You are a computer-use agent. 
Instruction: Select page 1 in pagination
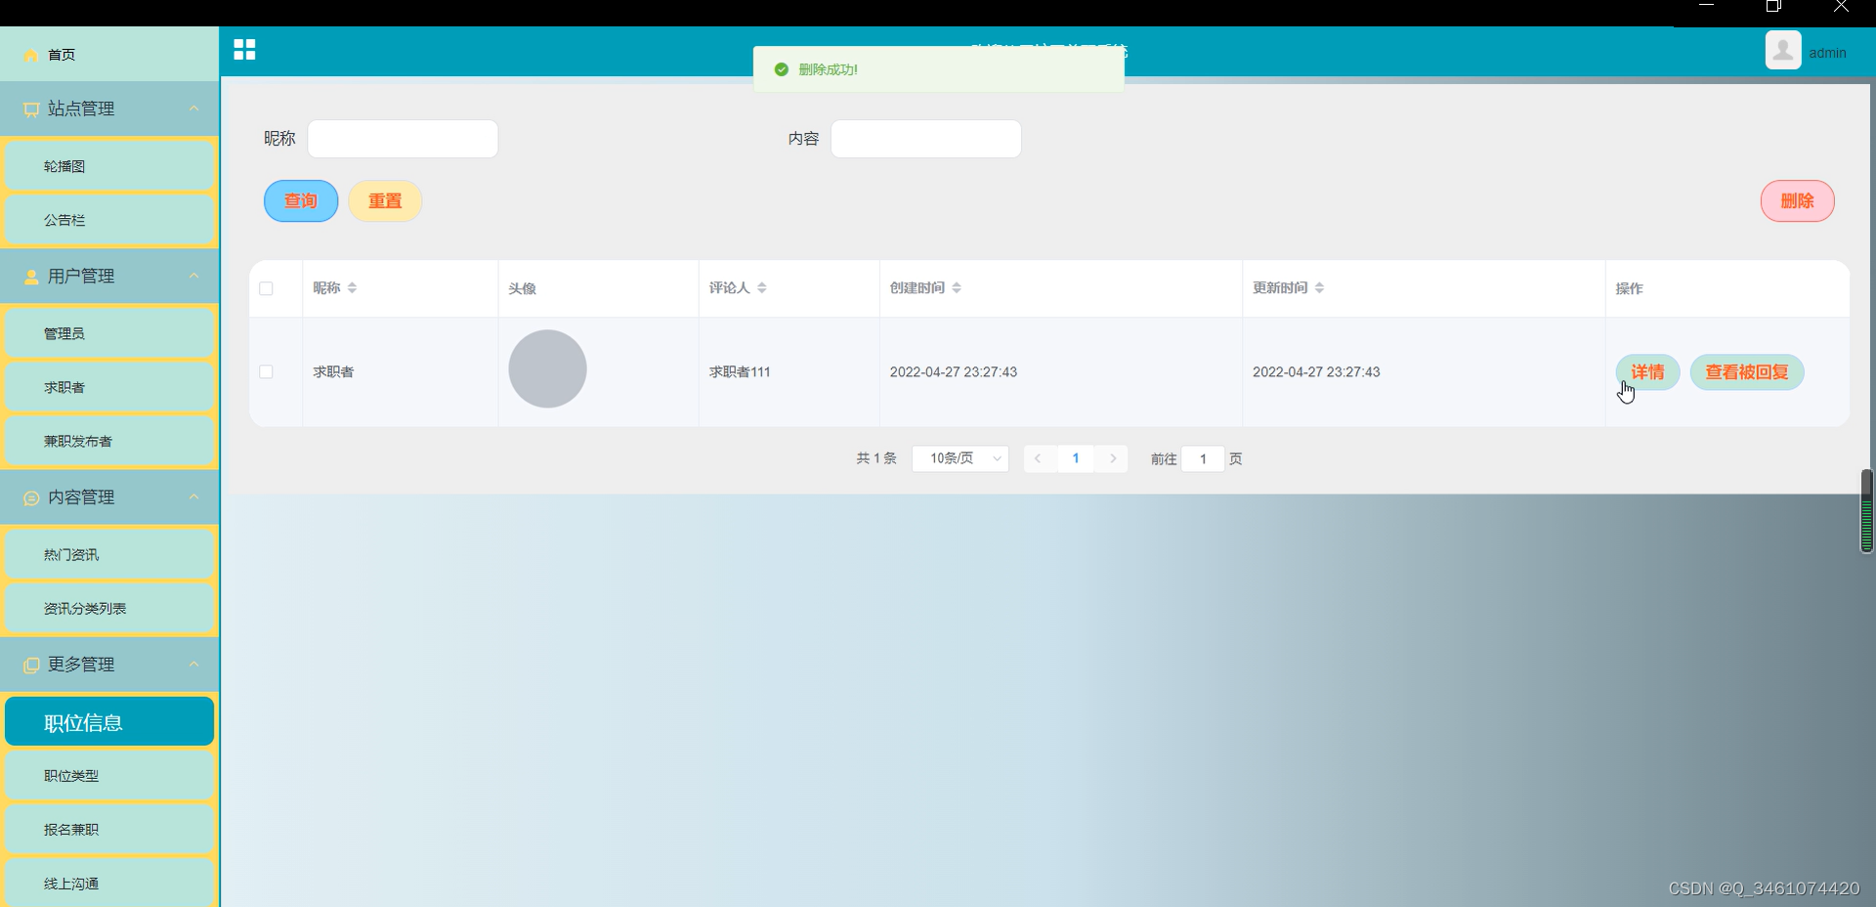click(1076, 458)
